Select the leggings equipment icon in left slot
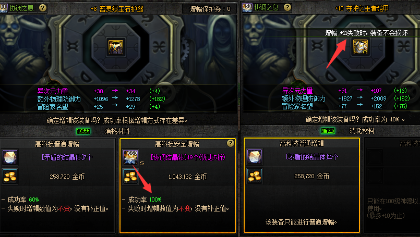 (x=116, y=47)
